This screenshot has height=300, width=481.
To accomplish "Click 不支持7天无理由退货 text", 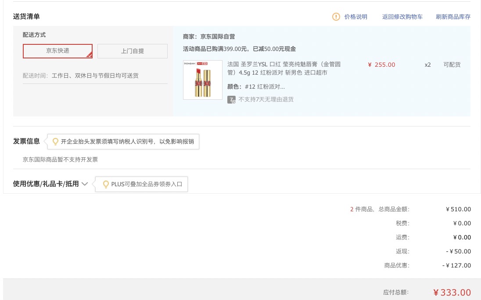I will click(266, 100).
